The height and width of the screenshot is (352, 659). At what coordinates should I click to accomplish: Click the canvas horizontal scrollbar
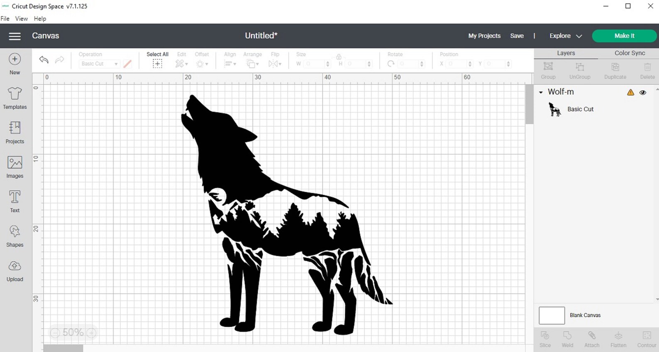(x=63, y=348)
